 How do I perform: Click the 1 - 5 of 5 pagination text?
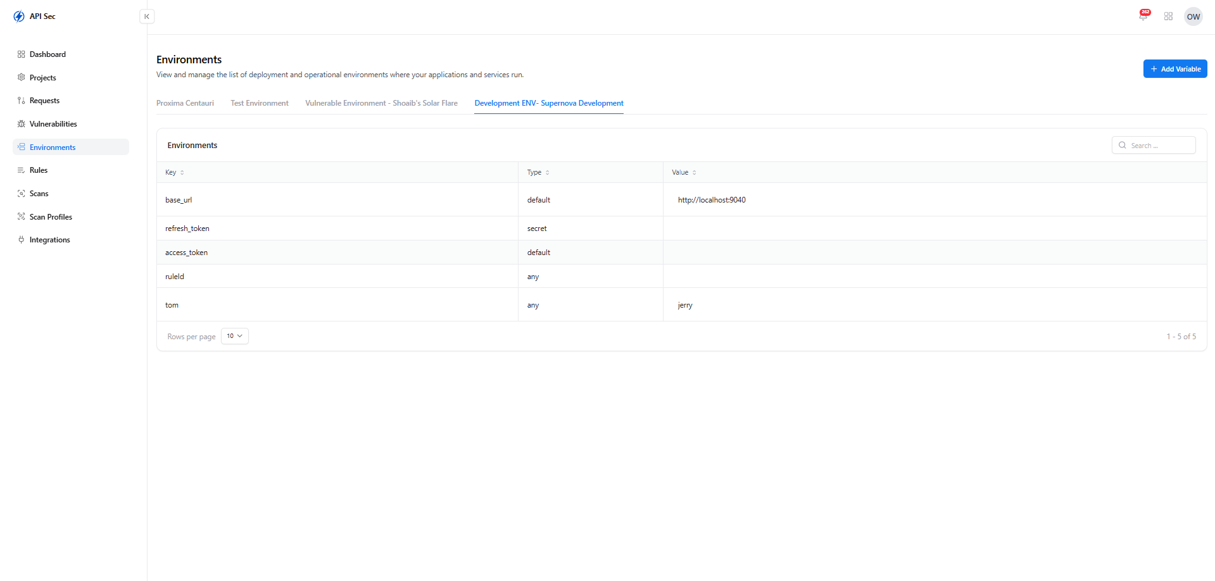pyautogui.click(x=1181, y=337)
